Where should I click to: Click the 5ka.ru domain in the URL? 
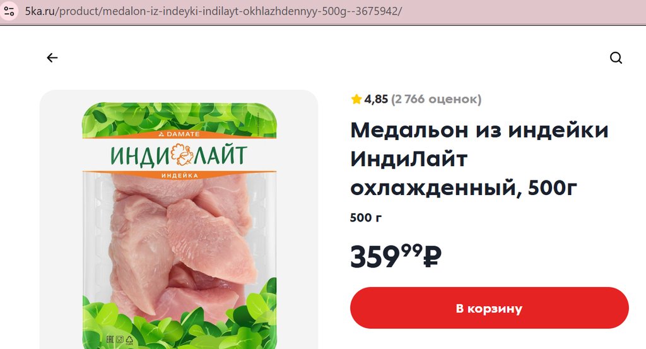click(40, 11)
